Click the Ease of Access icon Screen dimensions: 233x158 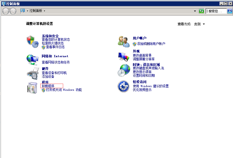point(123,86)
